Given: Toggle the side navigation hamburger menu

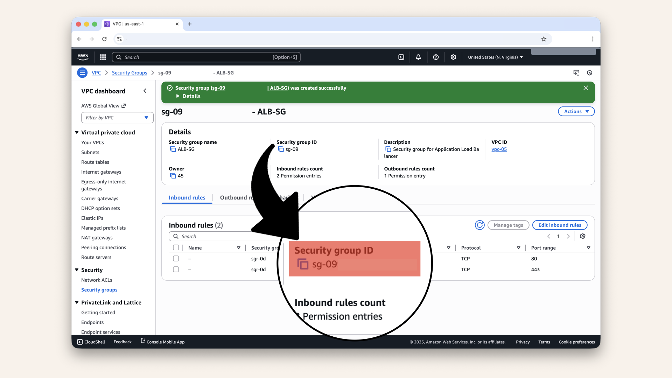Looking at the screenshot, I should [82, 73].
